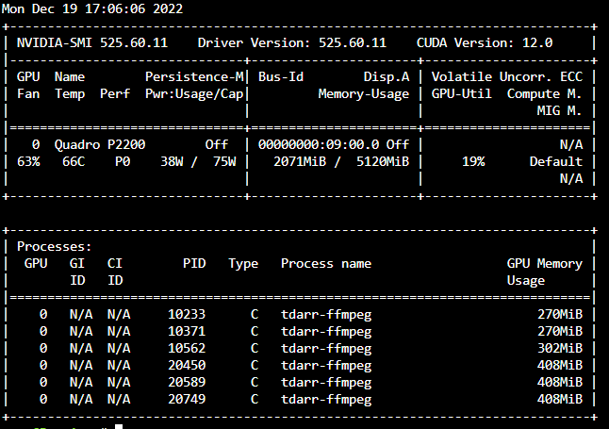Click the 2071MiB memory usage value
The image size is (609, 429).
[300, 161]
